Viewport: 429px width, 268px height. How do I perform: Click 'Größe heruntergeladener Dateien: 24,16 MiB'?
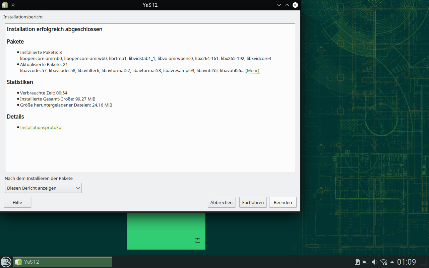[x=66, y=105]
